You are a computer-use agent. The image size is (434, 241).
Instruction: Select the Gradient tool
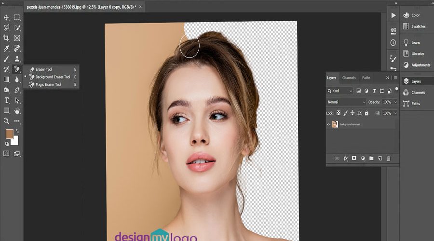(6, 80)
